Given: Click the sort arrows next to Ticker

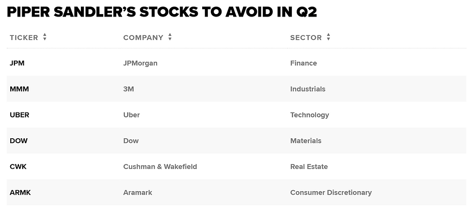Looking at the screenshot, I should [x=45, y=37].
